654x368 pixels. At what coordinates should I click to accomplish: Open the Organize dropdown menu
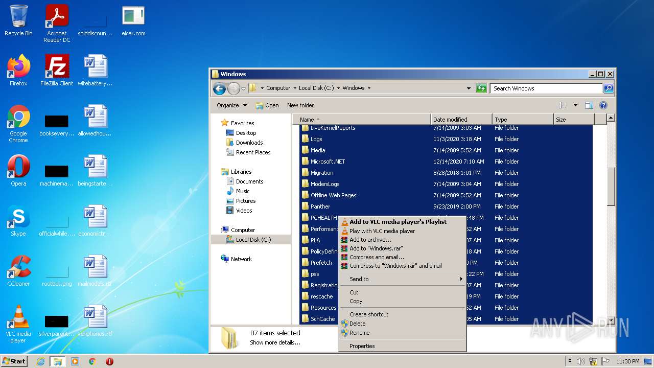(231, 105)
